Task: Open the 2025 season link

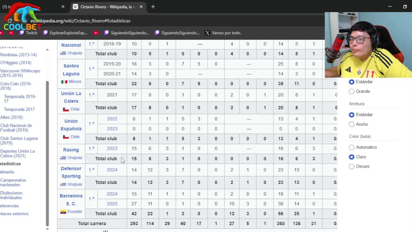Action: 112,204
